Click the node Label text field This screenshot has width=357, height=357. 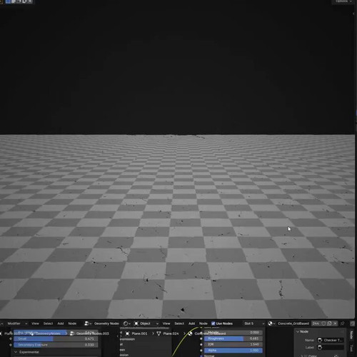[x=331, y=348]
